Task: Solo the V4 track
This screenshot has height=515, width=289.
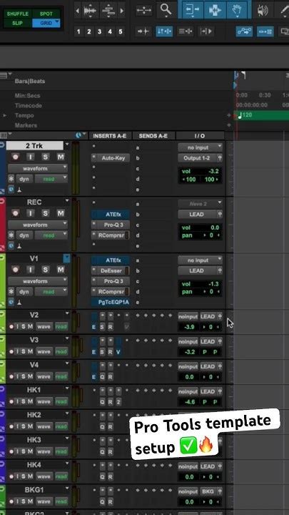Action: [x=24, y=376]
